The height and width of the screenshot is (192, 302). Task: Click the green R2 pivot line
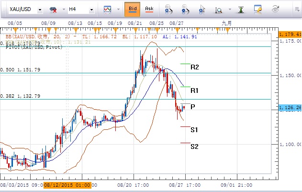coord(185,64)
